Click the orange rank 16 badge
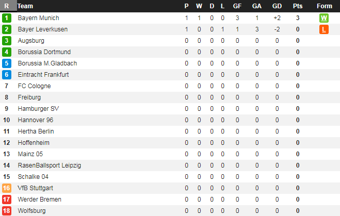Screen dimensions: 340x216 tap(7, 188)
